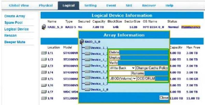Click Beeper Mute in sidebar

tap(15, 42)
